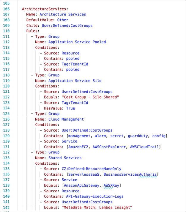Click 'True' HasValue on line 124

pyautogui.click(x=70, y=108)
